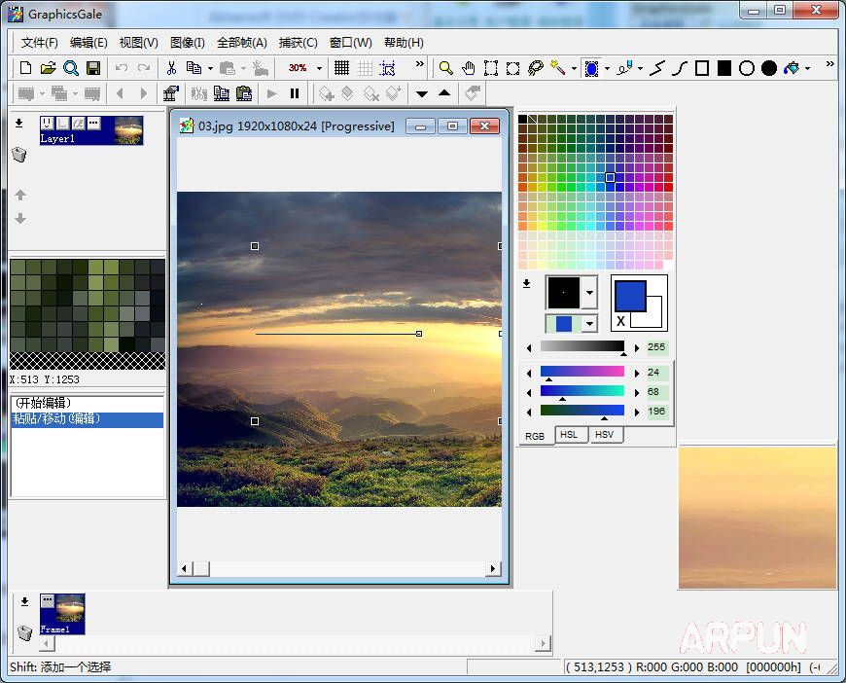Select the Frame1 thumbnail
This screenshot has height=683, width=846.
click(69, 611)
